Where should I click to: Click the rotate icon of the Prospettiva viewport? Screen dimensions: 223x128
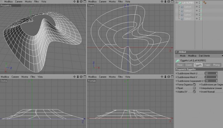pos(81,1)
